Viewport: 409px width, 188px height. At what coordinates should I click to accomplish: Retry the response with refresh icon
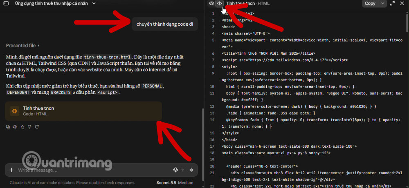[x=37, y=127]
